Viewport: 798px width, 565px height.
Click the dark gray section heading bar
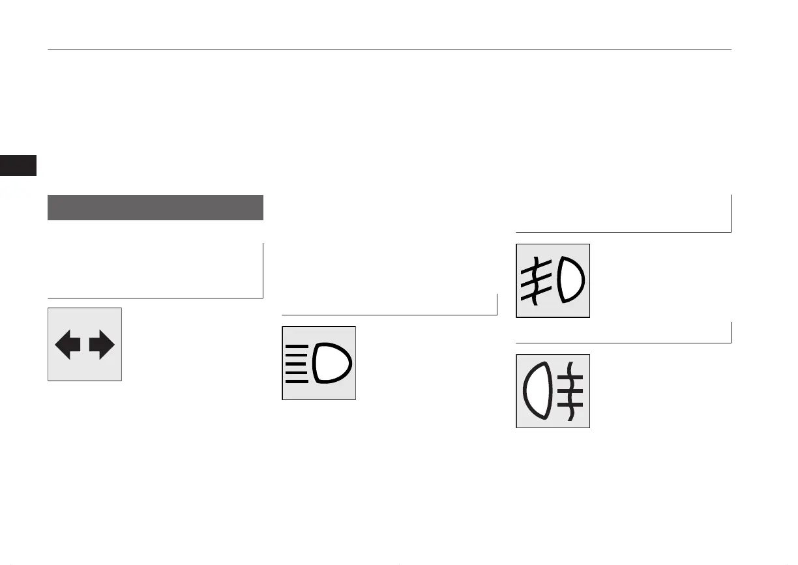[155, 208]
